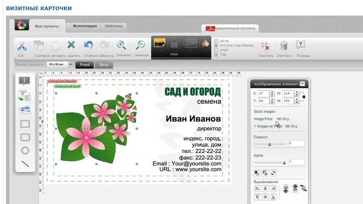Collapse the изображение элемента panel
This screenshot has width=363, height=204.
(302, 84)
